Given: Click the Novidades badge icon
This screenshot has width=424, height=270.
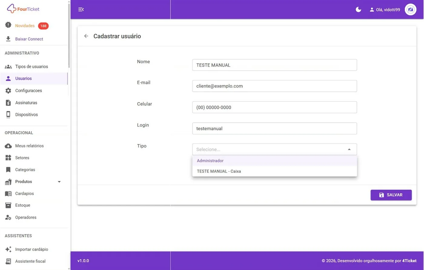Looking at the screenshot, I should [x=8, y=25].
